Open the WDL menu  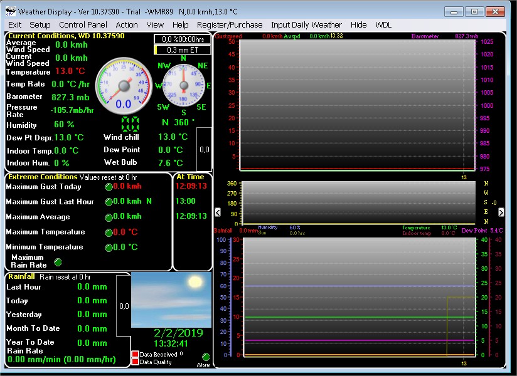[383, 24]
